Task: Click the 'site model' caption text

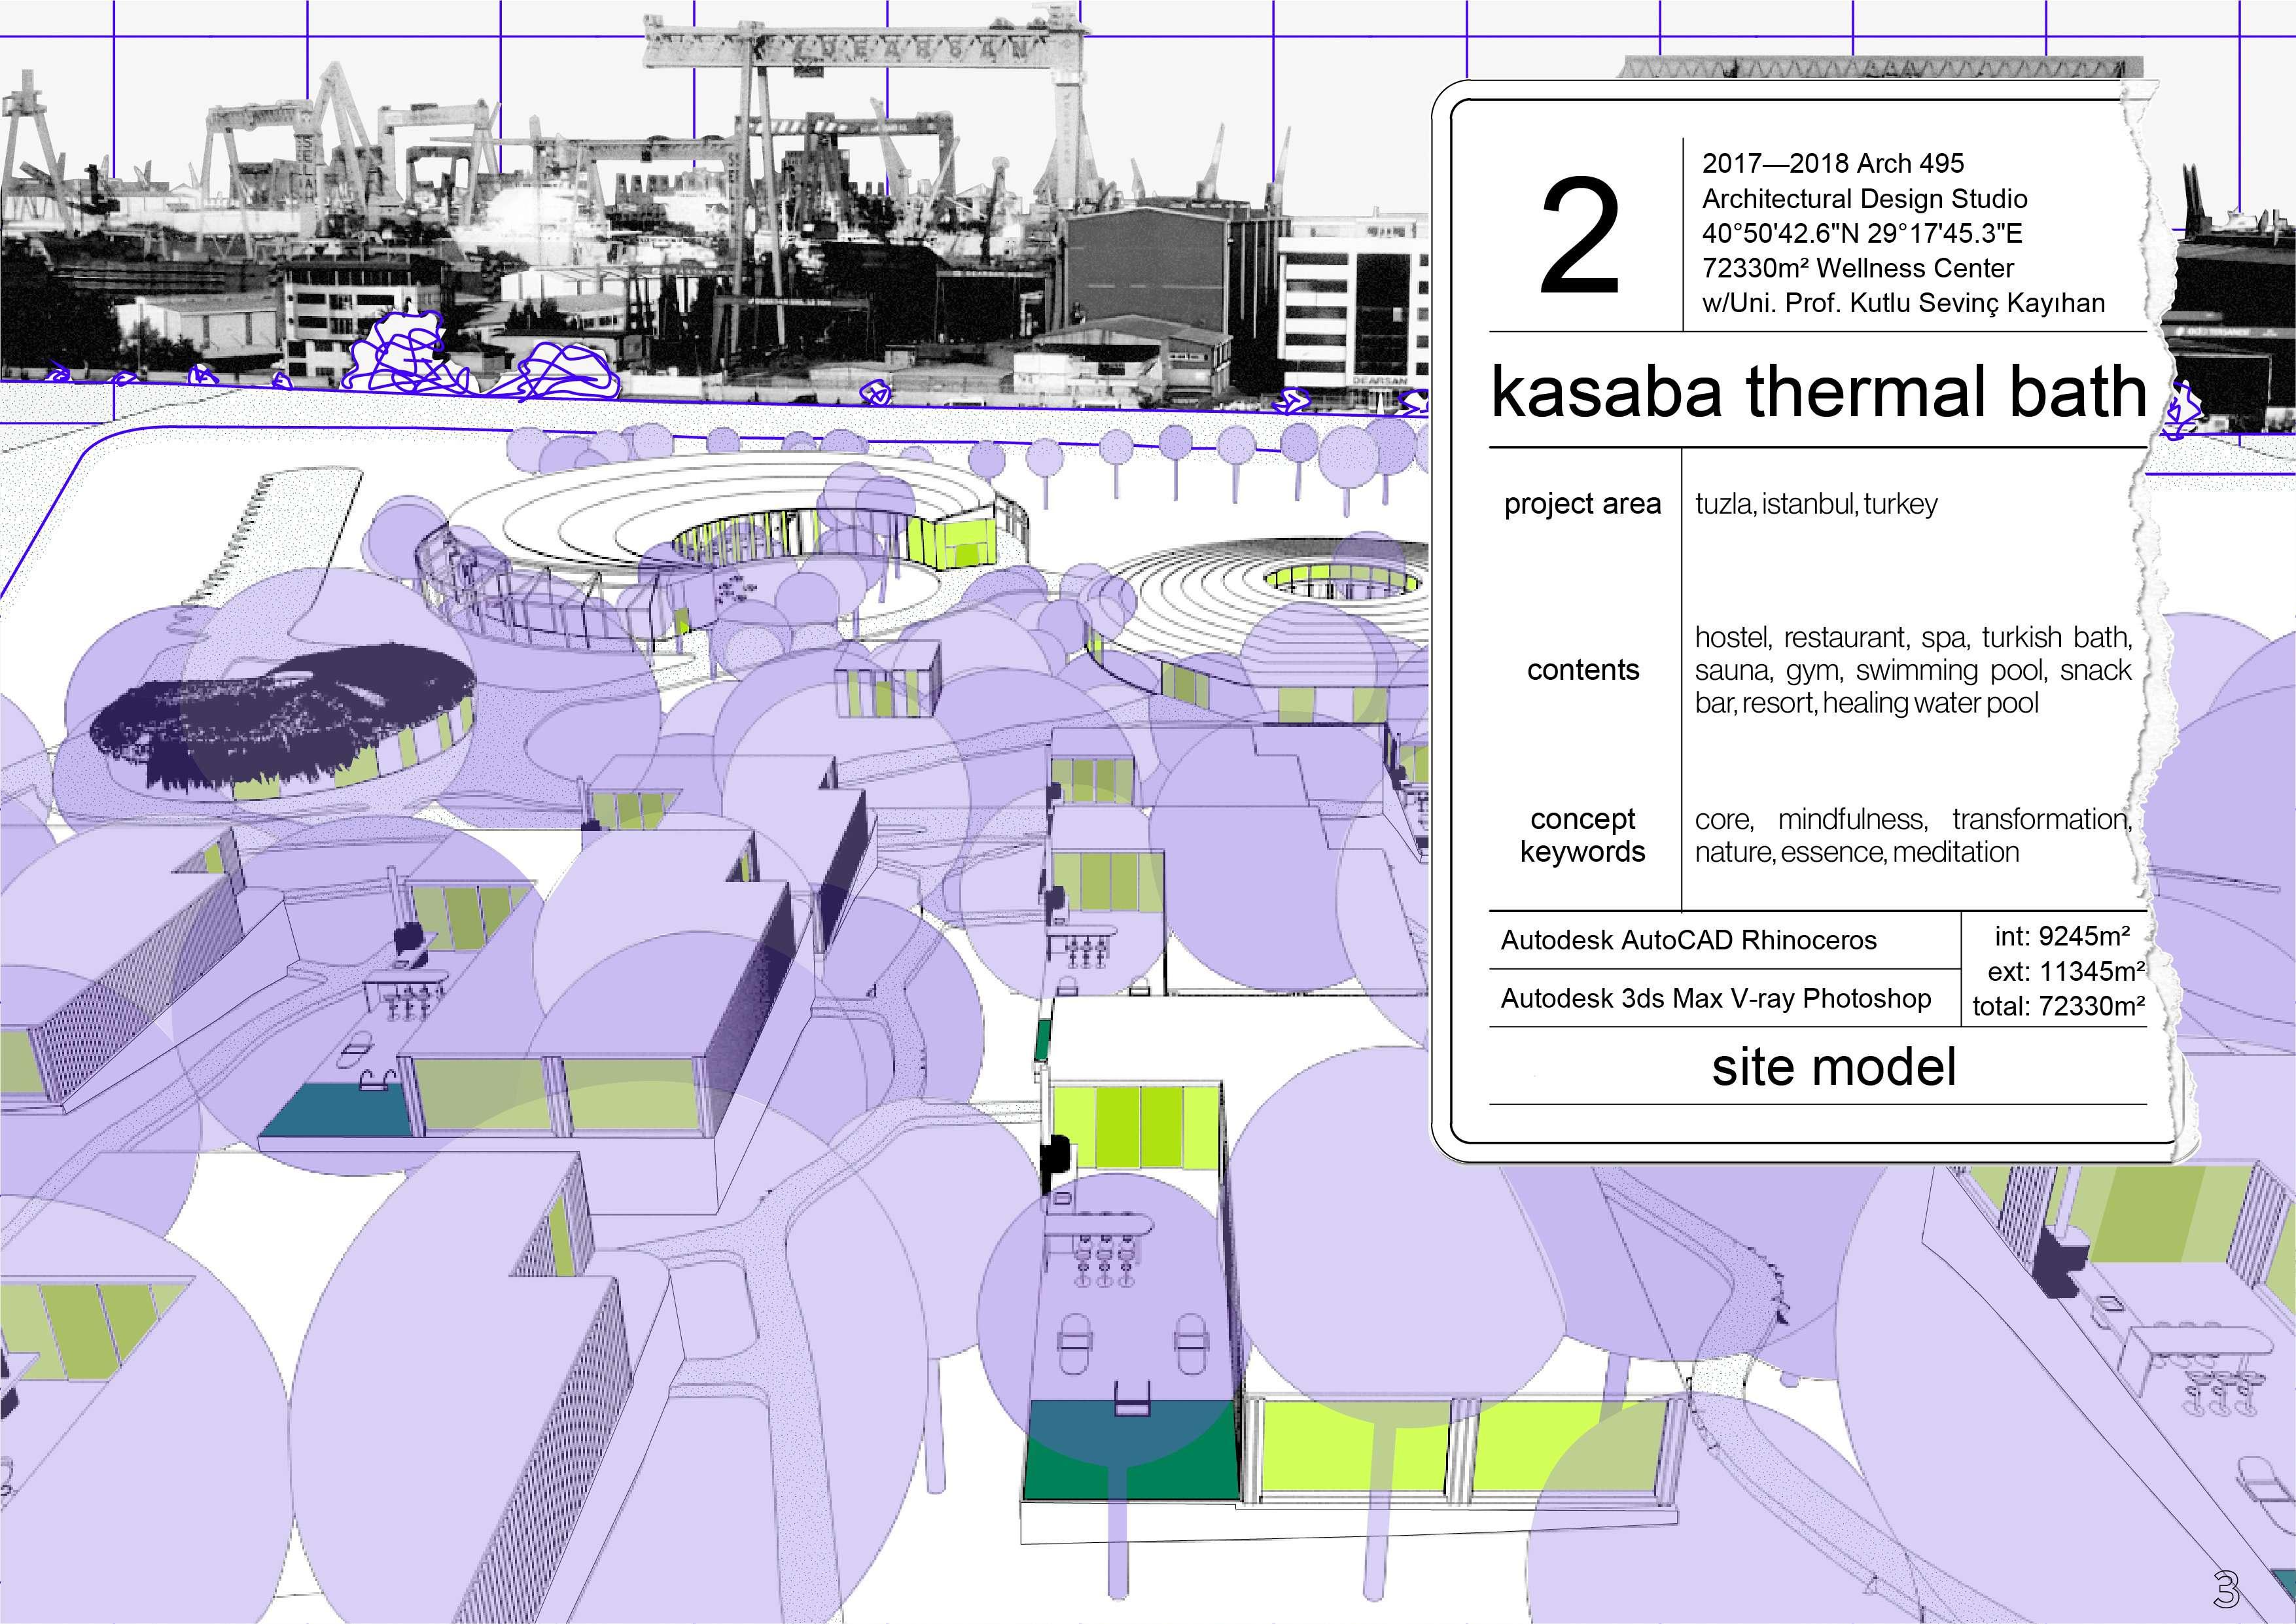Action: 1833,1067
